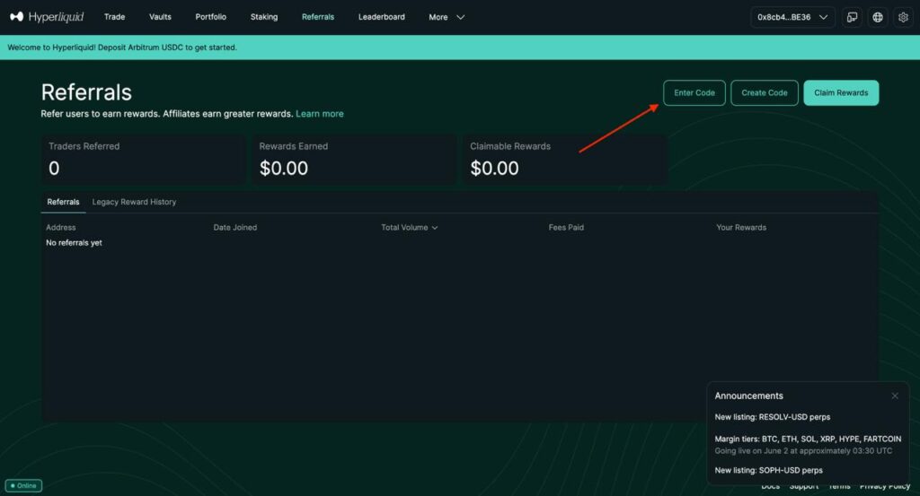Go to the Trade page

(114, 17)
